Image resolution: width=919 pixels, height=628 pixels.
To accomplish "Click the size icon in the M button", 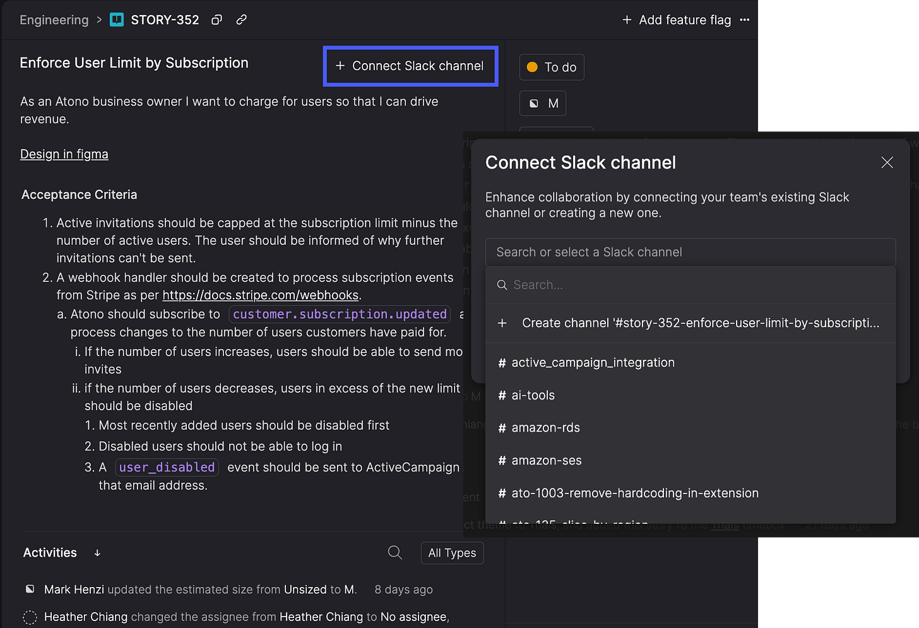I will [534, 104].
